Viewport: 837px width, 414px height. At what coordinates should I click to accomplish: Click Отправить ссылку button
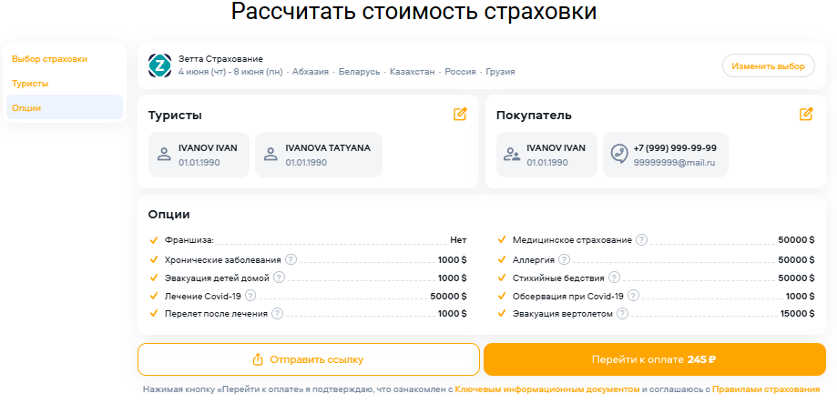point(308,359)
